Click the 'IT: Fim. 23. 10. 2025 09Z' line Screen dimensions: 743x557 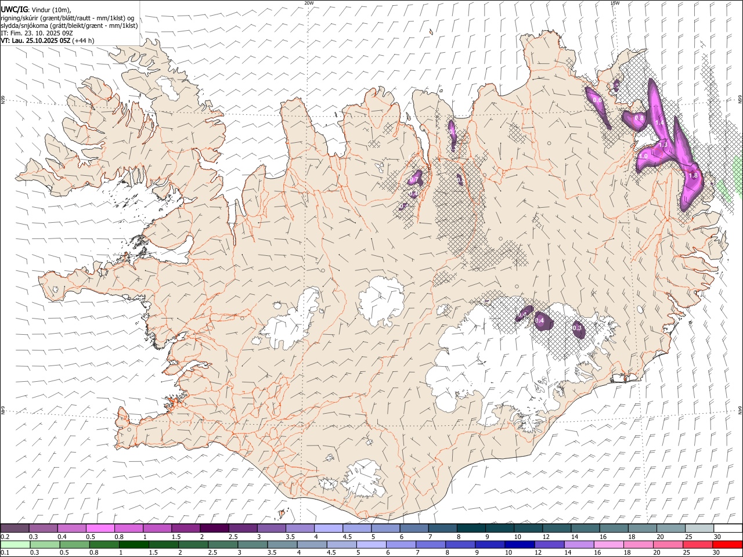tap(37, 33)
